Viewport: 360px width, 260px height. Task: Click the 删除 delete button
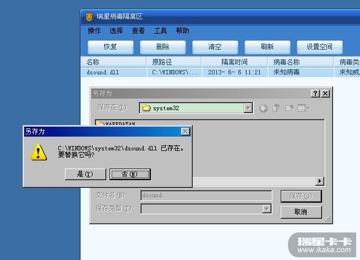163,47
